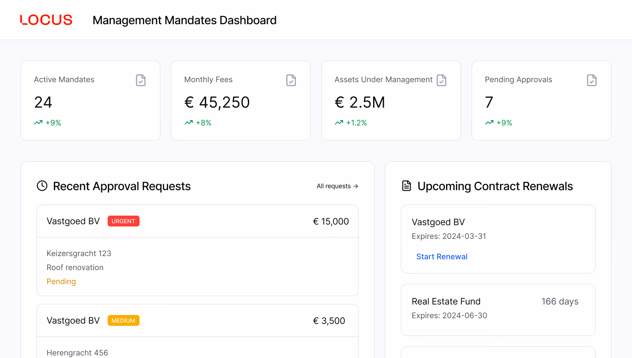Screen dimensions: 632x358
Task: Click the Pending Approvals document icon
Action: 592,80
